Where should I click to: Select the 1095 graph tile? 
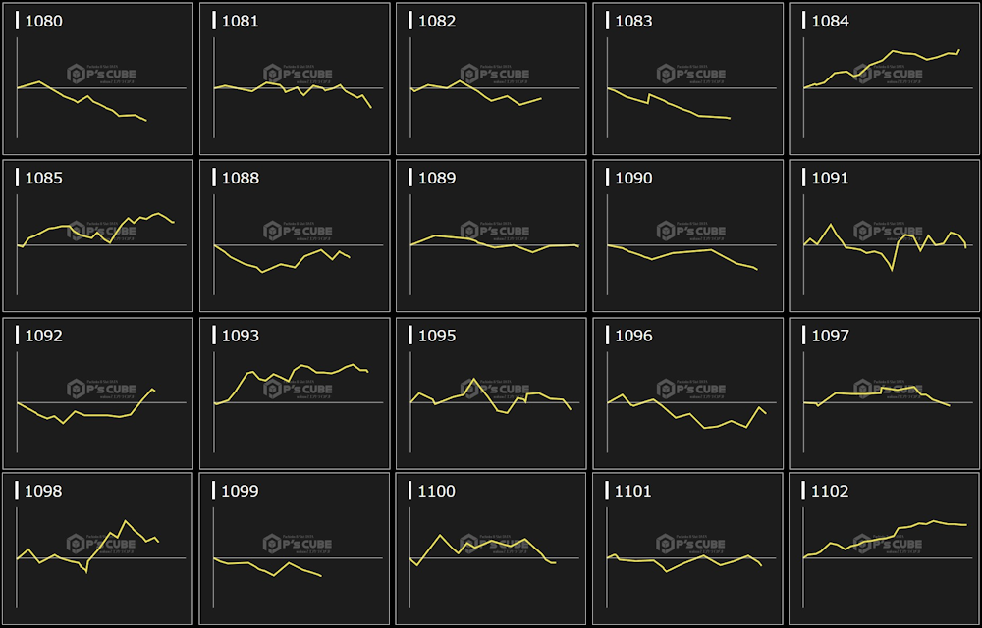tap(491, 392)
